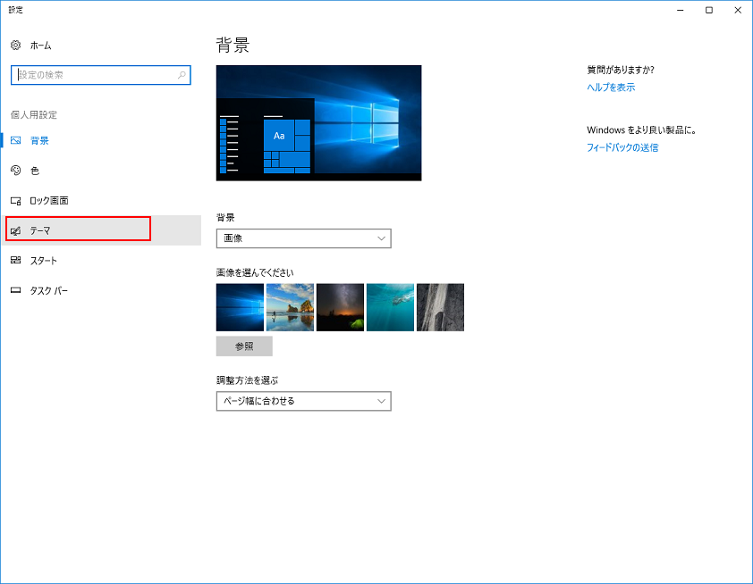Click the search magnifier icon

point(182,75)
